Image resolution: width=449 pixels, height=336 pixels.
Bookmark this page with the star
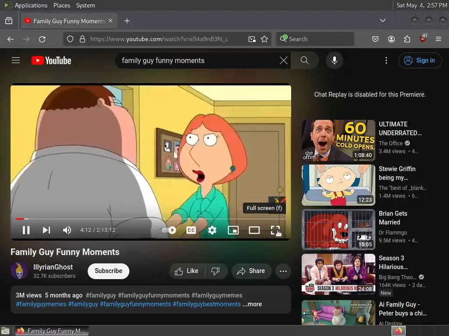pyautogui.click(x=264, y=39)
